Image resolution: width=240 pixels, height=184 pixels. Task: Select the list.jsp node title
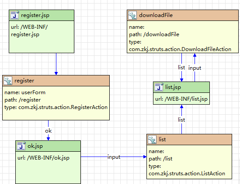click(173, 87)
